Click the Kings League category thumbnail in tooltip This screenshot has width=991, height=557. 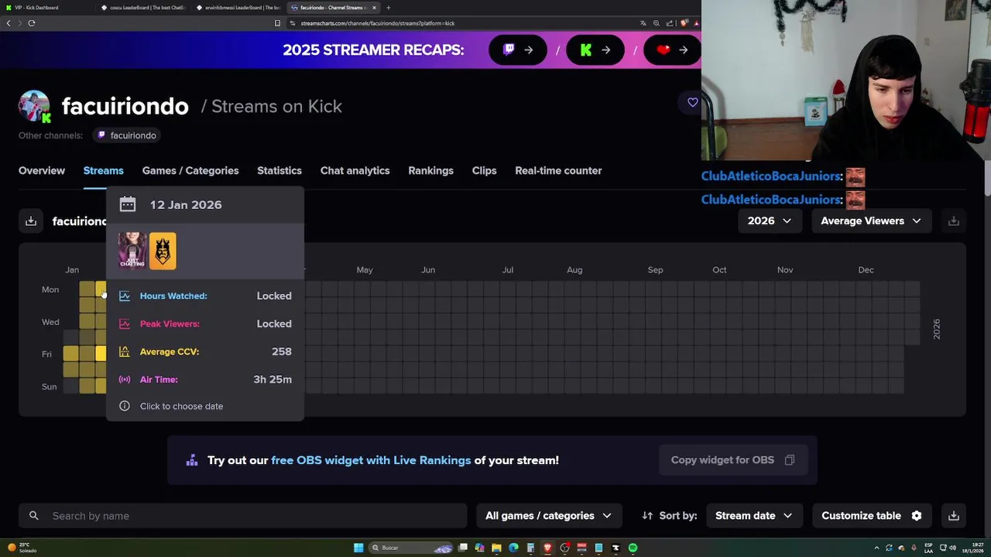(x=163, y=251)
